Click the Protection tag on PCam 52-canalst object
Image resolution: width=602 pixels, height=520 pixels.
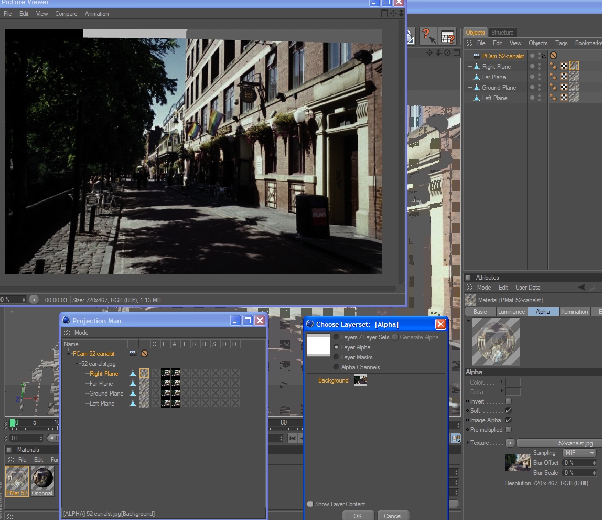tap(553, 56)
